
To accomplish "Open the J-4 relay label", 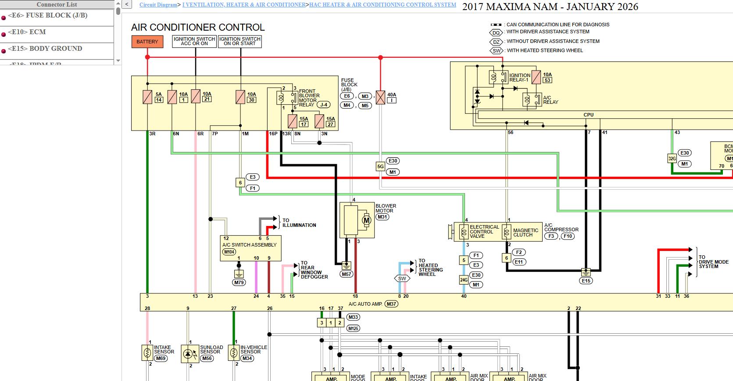I will coord(324,105).
